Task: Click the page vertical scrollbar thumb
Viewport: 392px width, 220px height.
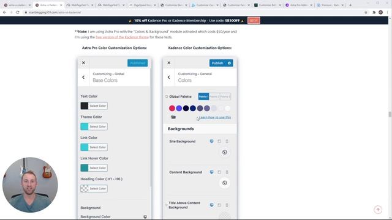Action: point(390,114)
